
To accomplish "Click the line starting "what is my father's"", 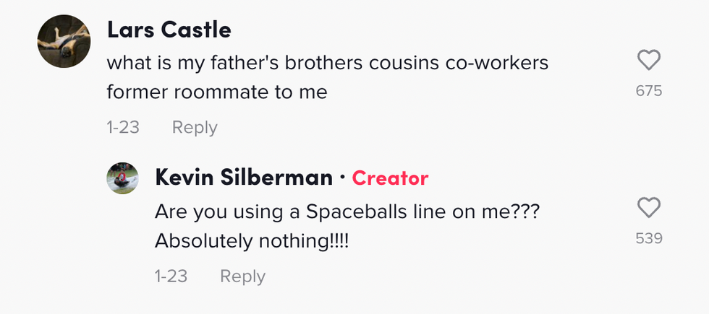I will point(327,63).
